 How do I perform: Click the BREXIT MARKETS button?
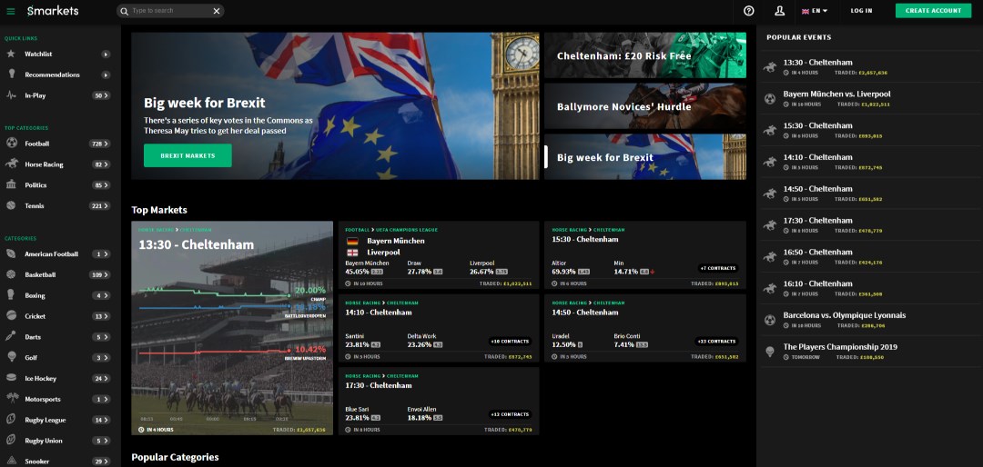[x=187, y=155]
